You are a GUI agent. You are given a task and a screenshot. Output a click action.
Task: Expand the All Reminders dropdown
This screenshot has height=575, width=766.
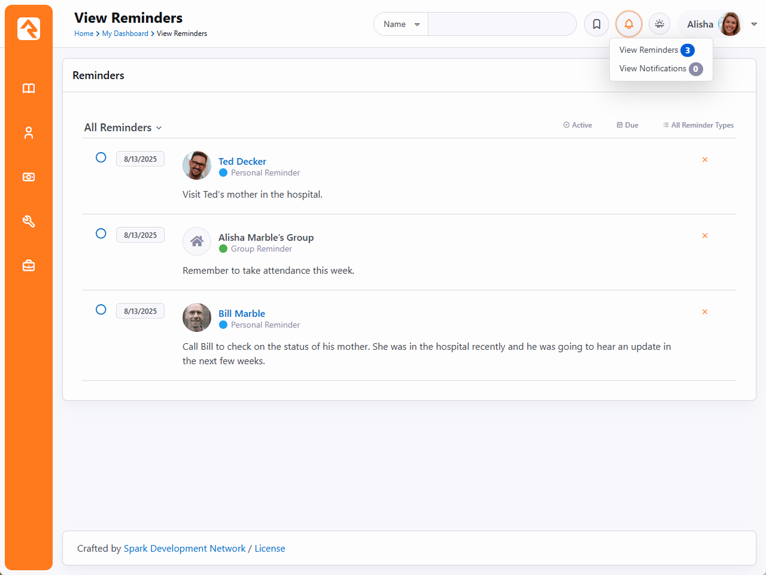tap(123, 128)
